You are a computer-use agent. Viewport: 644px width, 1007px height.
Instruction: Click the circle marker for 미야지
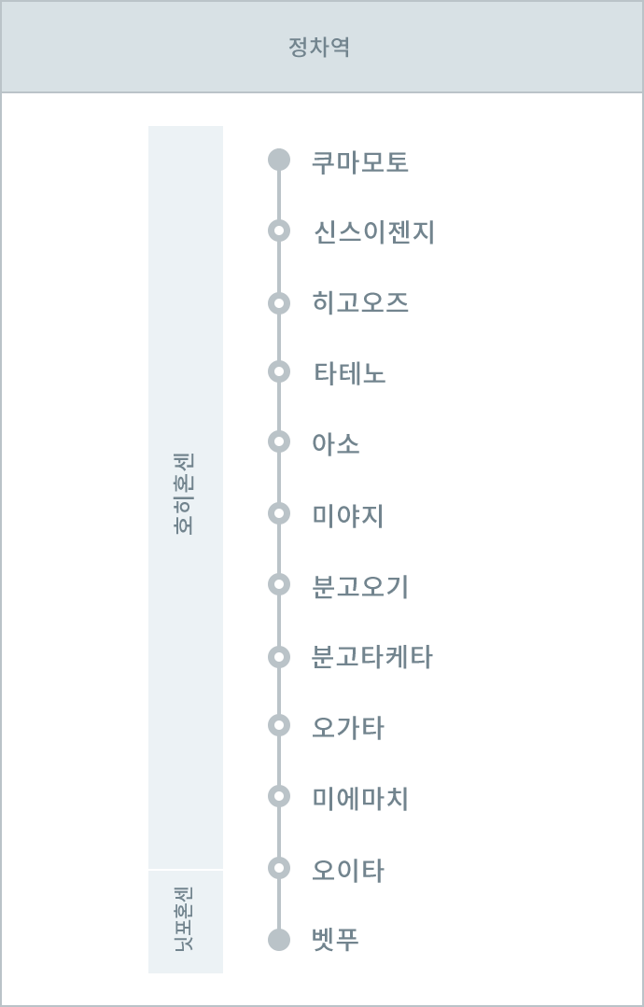(x=279, y=513)
